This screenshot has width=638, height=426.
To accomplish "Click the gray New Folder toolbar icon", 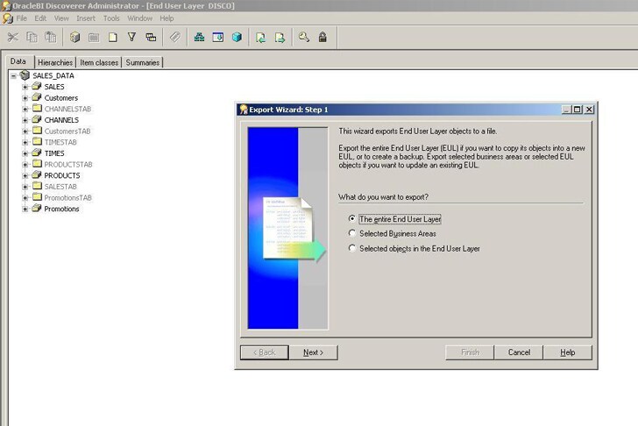I will pyautogui.click(x=94, y=38).
